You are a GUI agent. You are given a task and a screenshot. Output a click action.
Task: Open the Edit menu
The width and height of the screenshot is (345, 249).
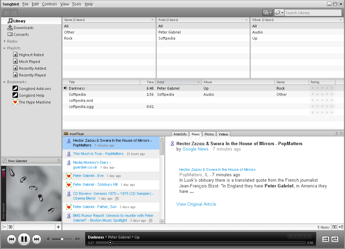35,4
